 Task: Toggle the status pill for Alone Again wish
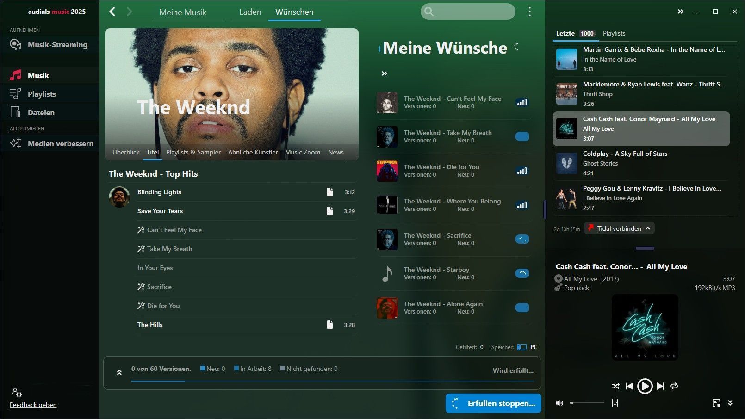(x=522, y=308)
